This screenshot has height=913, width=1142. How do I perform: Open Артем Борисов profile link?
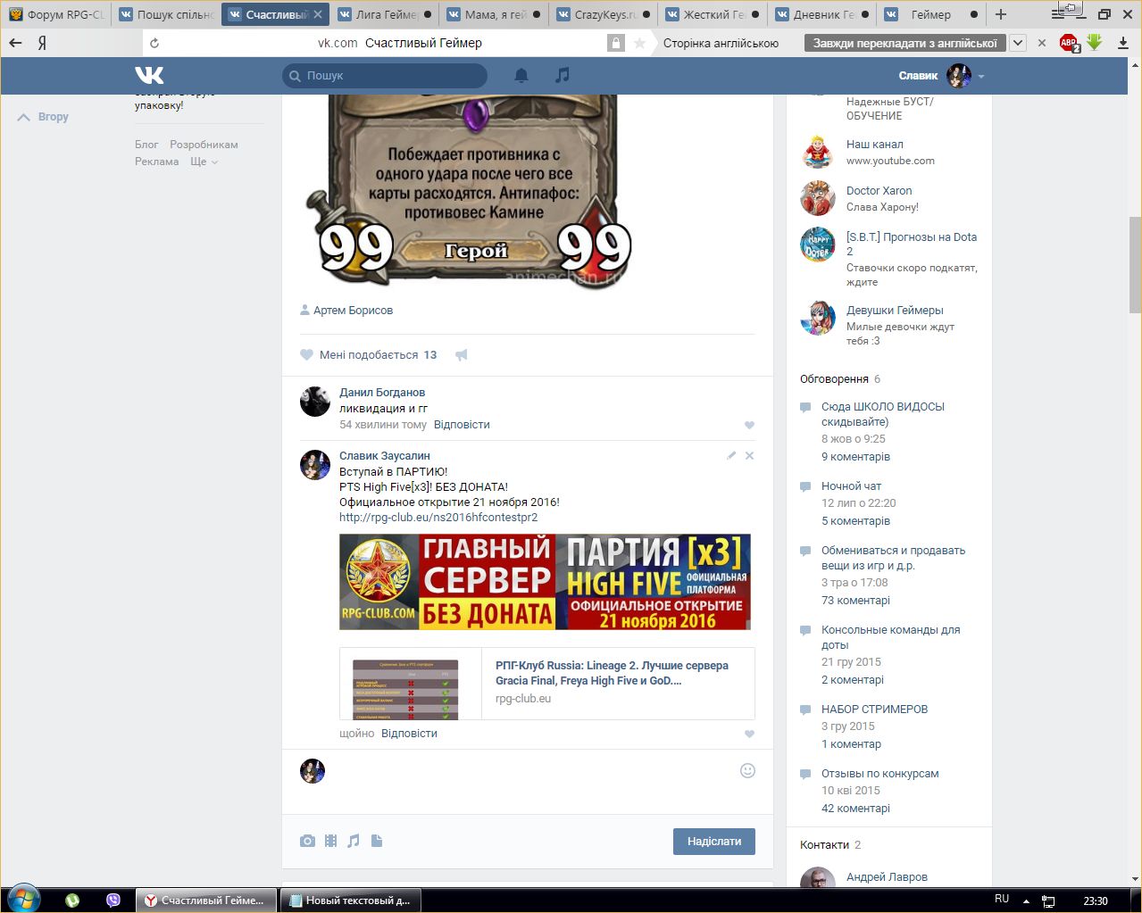click(353, 311)
